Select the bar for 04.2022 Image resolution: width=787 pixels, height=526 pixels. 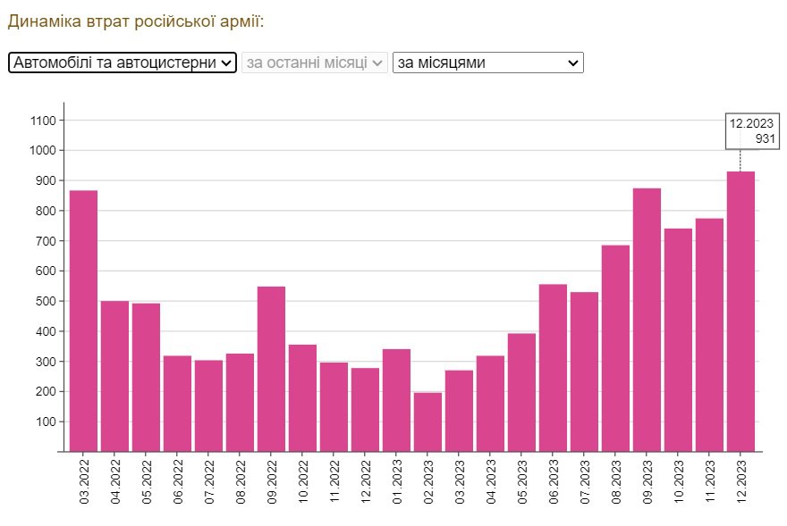(x=114, y=376)
